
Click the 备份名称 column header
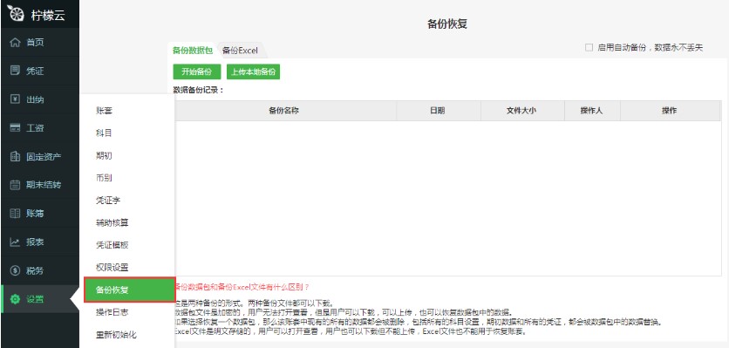point(284,111)
